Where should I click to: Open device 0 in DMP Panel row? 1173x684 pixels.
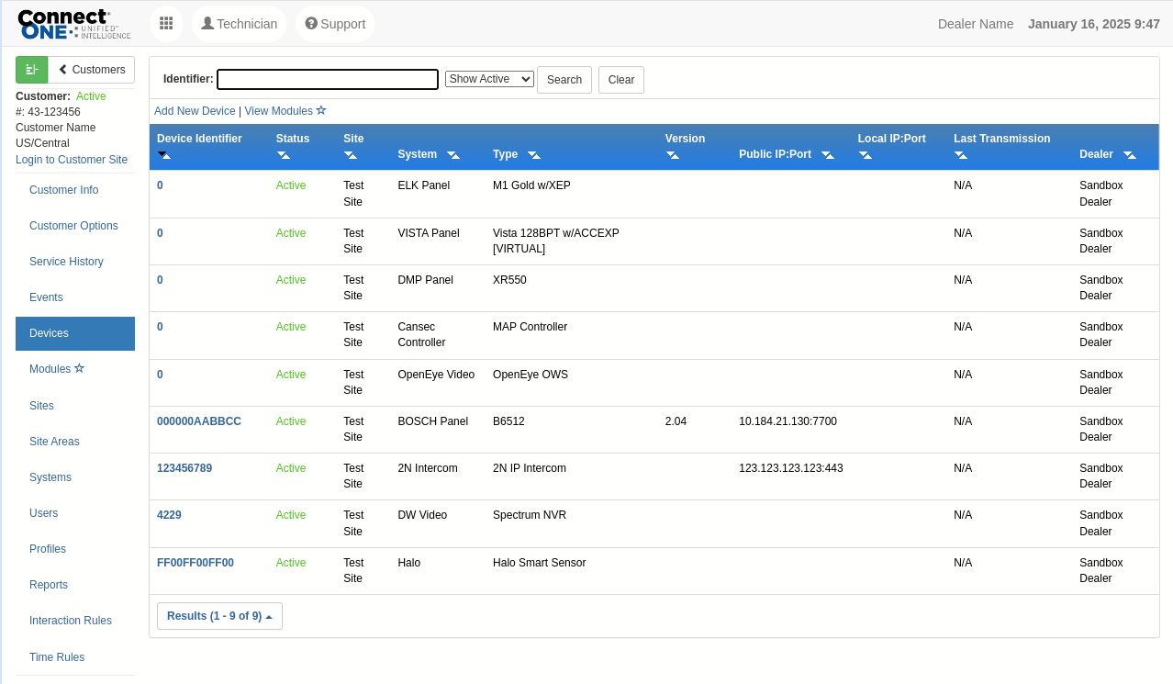coord(160,280)
